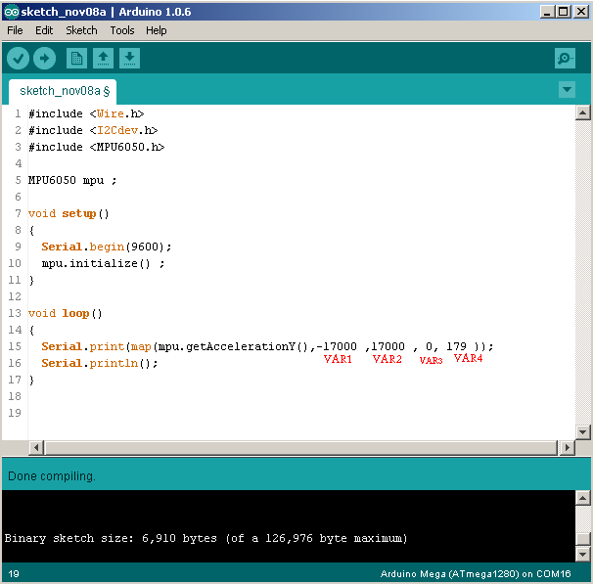Viewport: 593px width, 584px height.
Task: Click 'mpu.initialize() ;' line
Action: tap(103, 263)
